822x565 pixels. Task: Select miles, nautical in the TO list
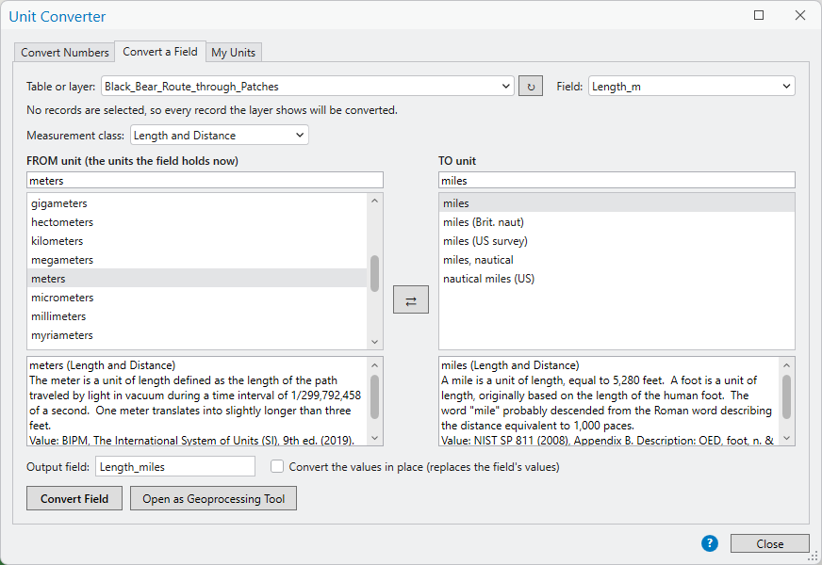(616, 260)
